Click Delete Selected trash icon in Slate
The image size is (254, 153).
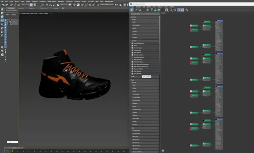147,10
